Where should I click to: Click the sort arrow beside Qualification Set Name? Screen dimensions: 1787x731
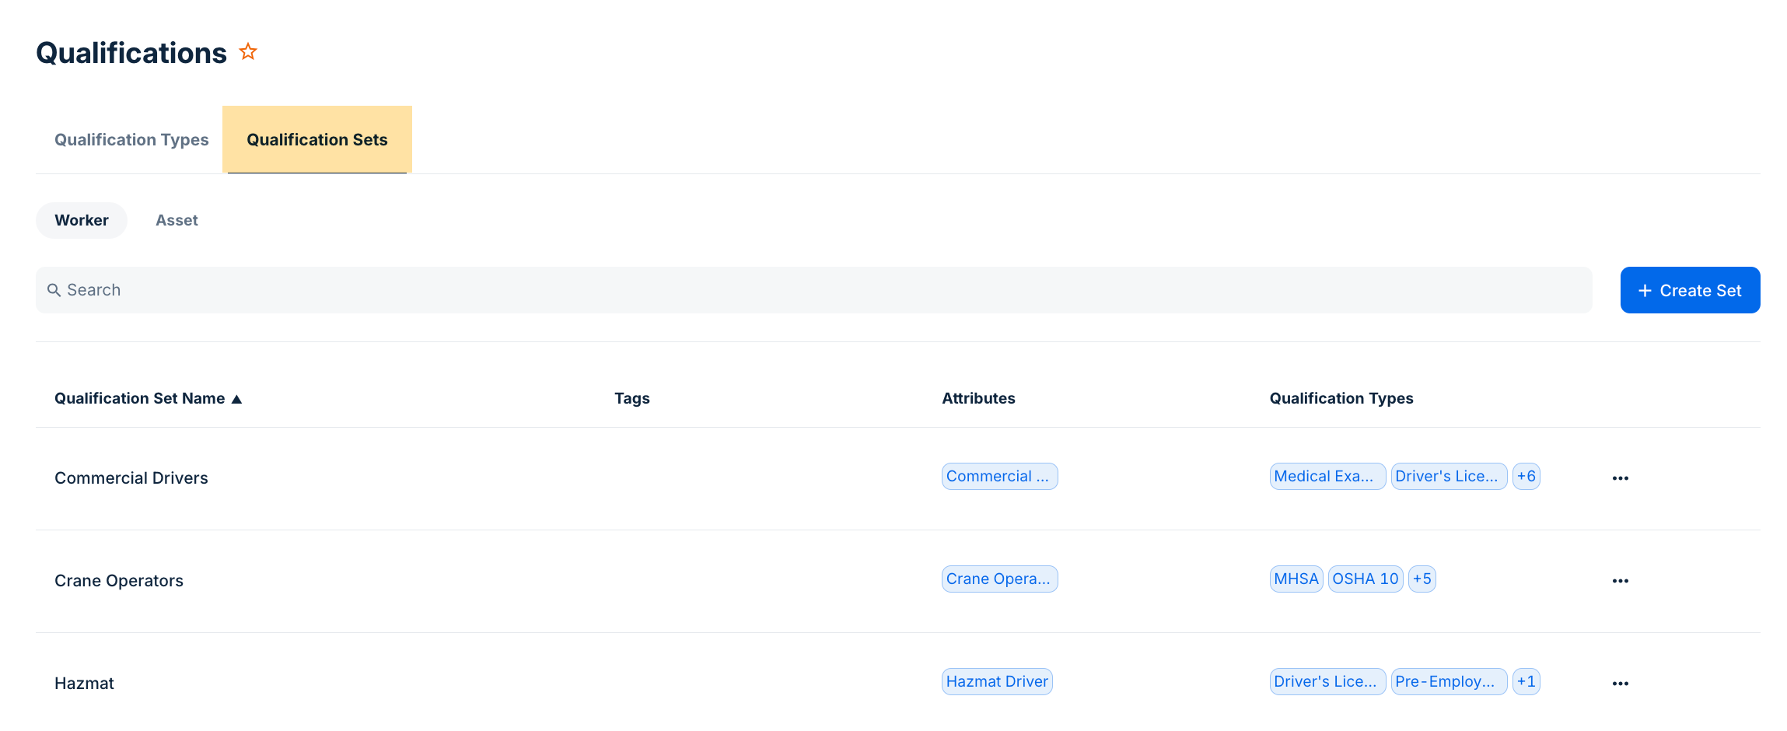click(x=237, y=399)
